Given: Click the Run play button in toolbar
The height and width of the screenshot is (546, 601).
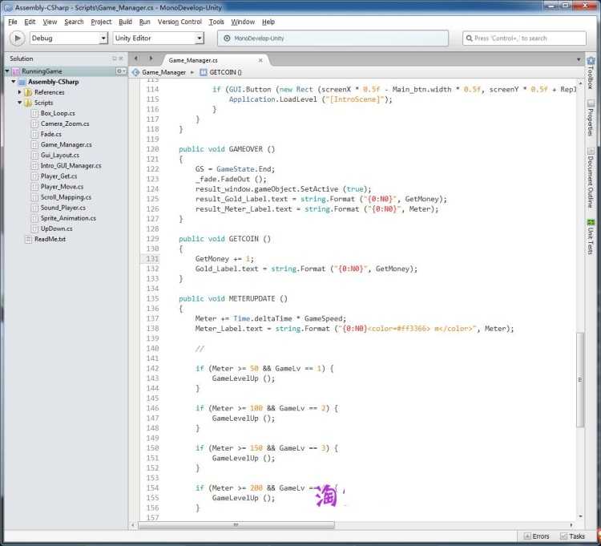Looking at the screenshot, I should 17,38.
